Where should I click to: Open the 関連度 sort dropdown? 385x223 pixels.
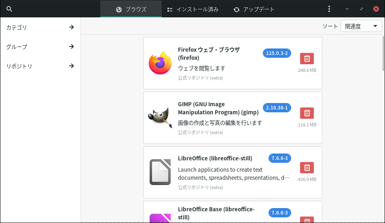click(x=361, y=26)
